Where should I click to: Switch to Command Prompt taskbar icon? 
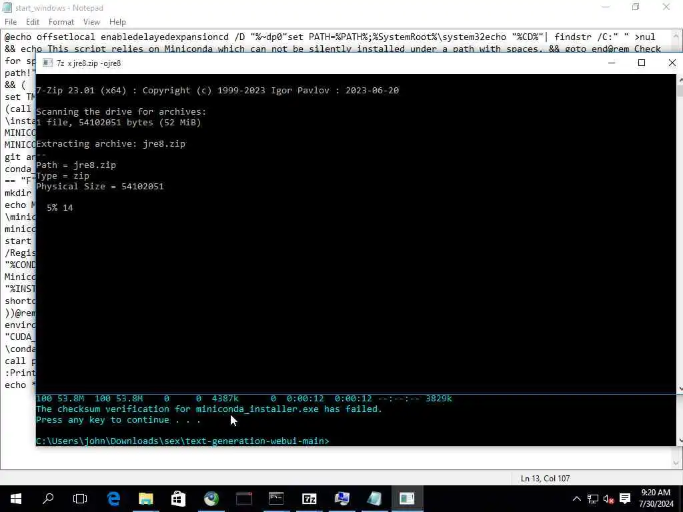277,499
